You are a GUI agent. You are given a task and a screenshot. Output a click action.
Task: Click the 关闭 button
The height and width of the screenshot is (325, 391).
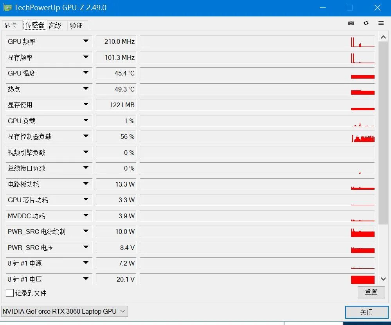coord(366,312)
